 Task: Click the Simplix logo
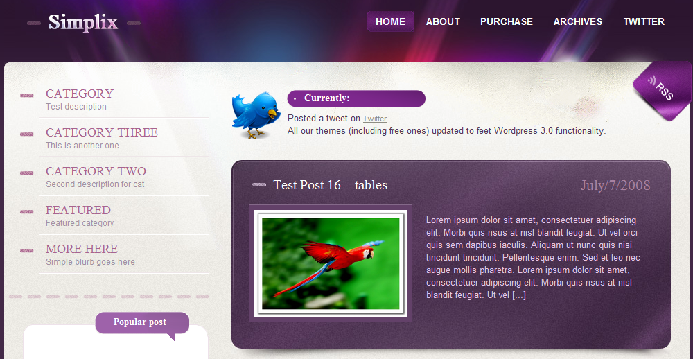(x=84, y=22)
